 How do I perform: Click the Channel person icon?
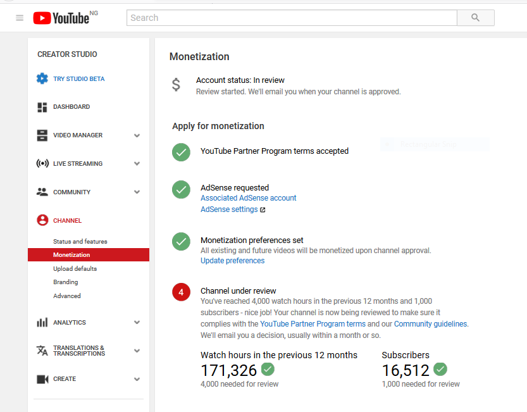tap(42, 220)
